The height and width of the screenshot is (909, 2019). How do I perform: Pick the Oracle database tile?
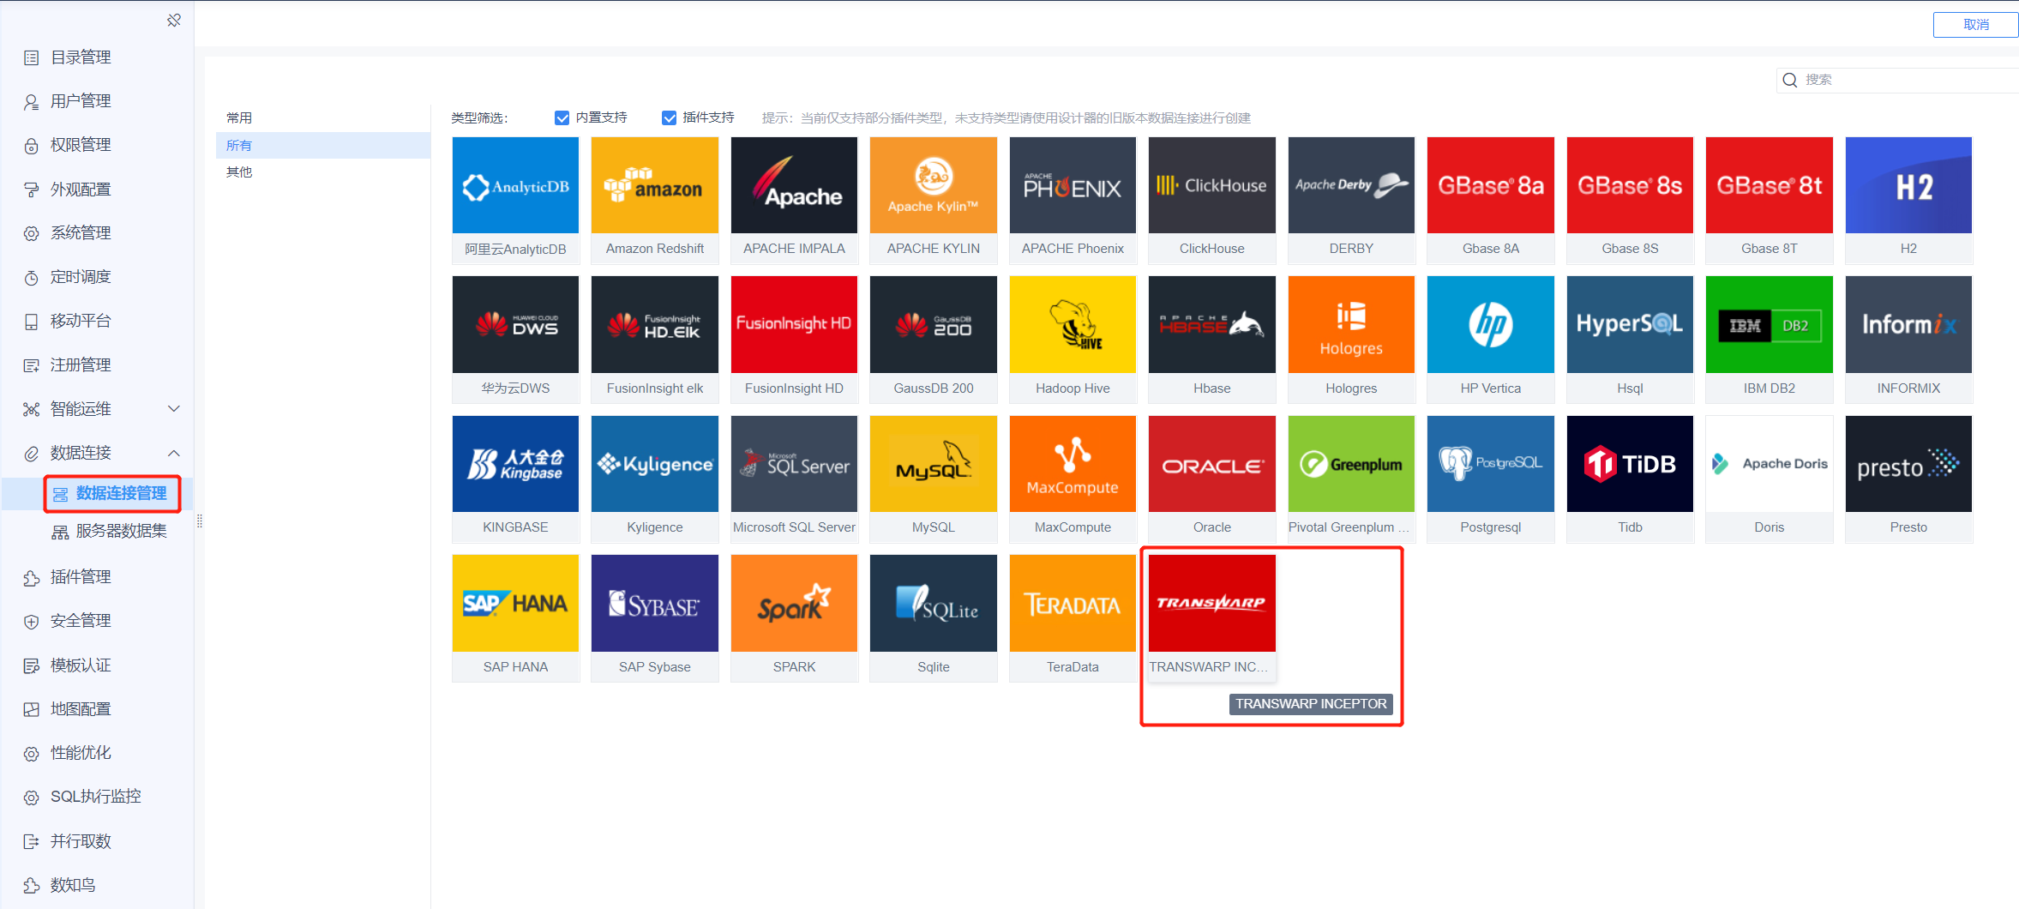click(x=1212, y=479)
